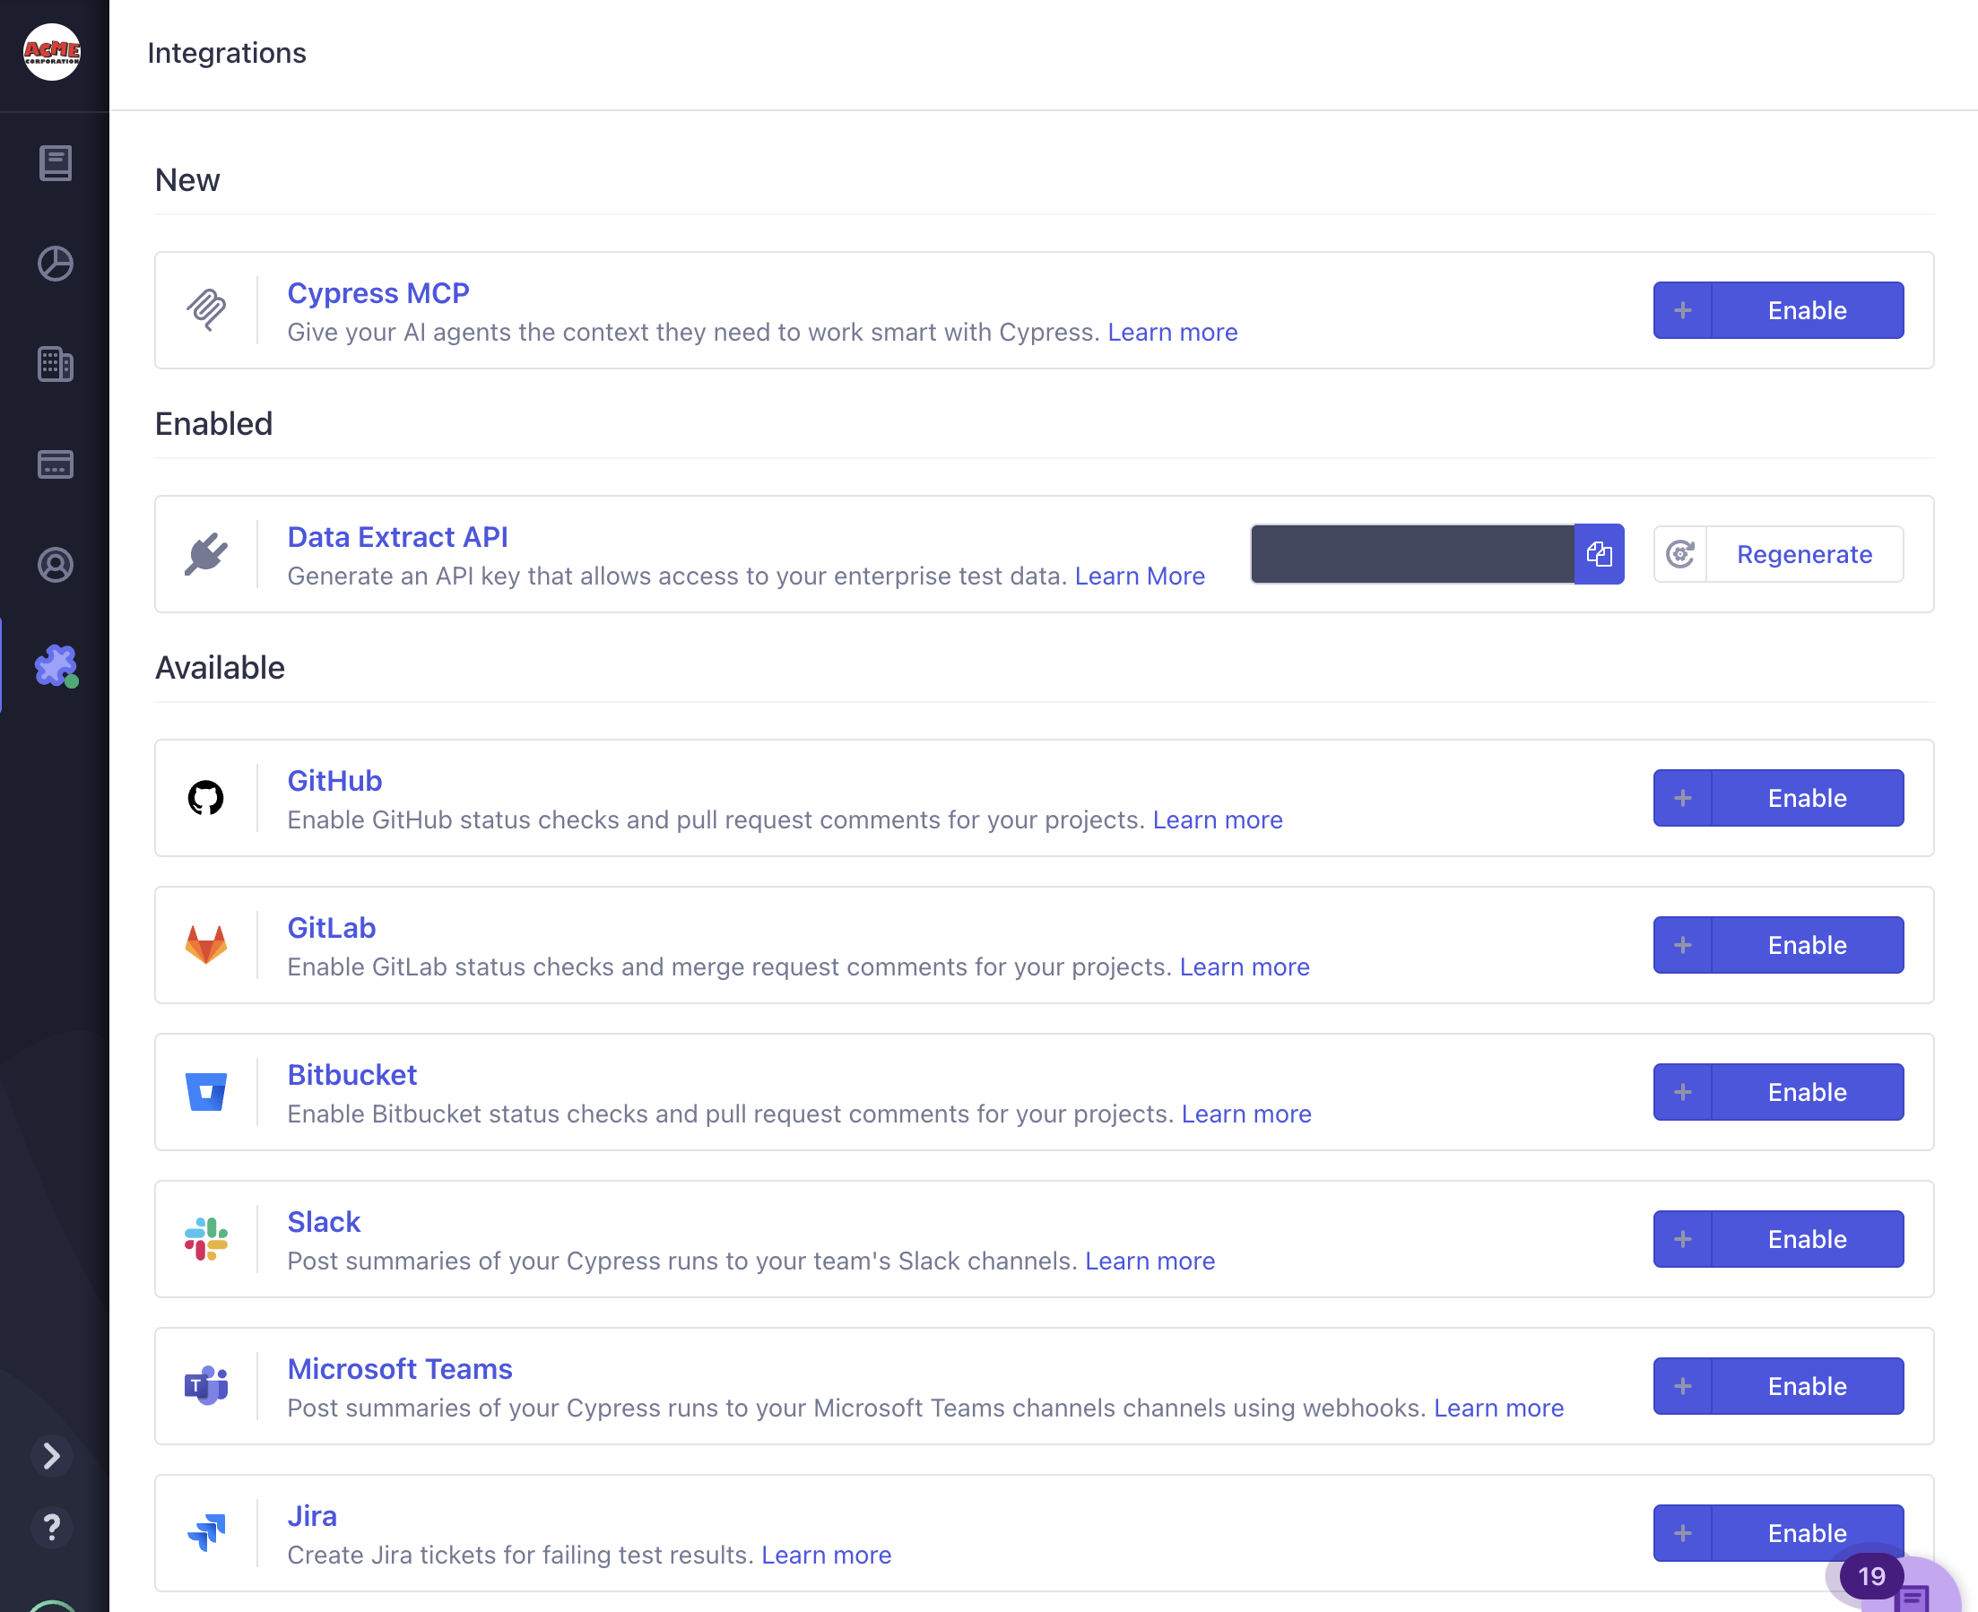Viewport: 1978px width, 1612px height.
Task: Open the Cypress MCP title link
Action: pos(378,292)
